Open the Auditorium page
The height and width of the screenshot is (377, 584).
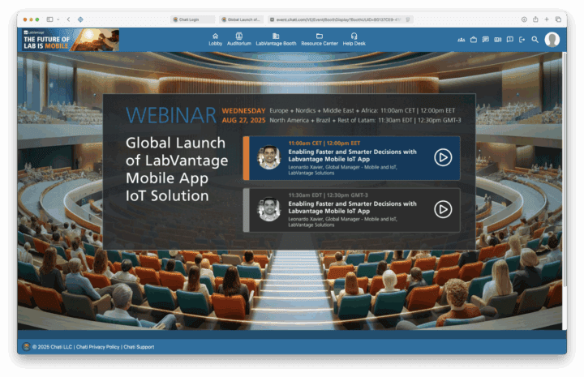[x=238, y=39]
